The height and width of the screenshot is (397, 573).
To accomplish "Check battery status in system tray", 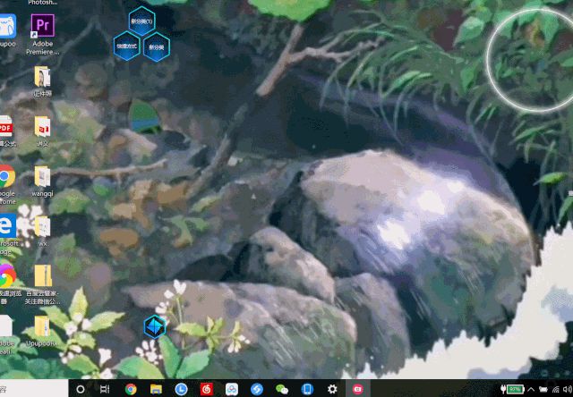I will (x=512, y=389).
